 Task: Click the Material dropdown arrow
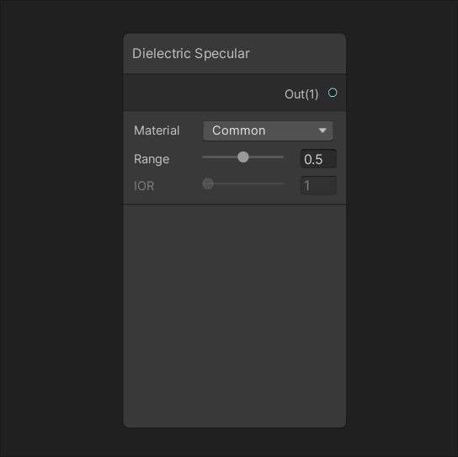point(322,130)
